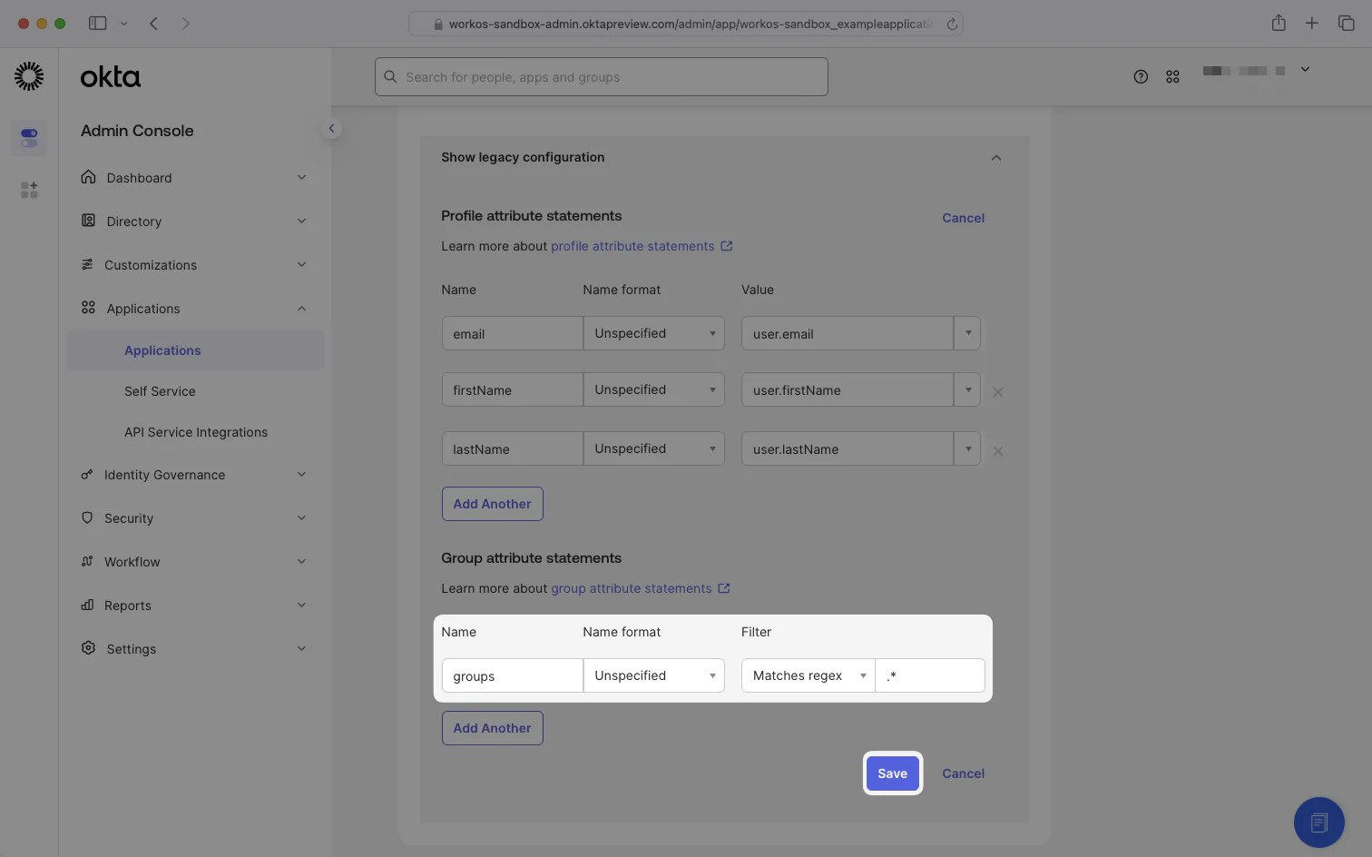Expand the Customizations menu chevron
Screen dimensions: 1372x857
tap(301, 264)
